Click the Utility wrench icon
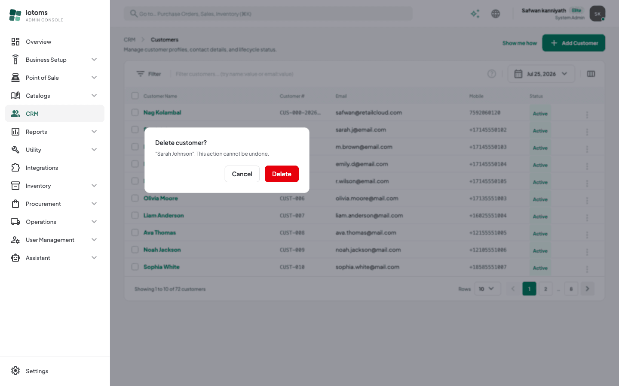This screenshot has width=619, height=386. tap(15, 150)
